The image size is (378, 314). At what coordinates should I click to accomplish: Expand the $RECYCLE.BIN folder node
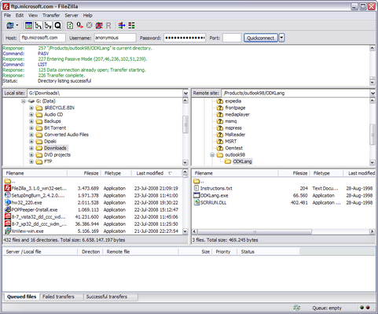[31, 108]
